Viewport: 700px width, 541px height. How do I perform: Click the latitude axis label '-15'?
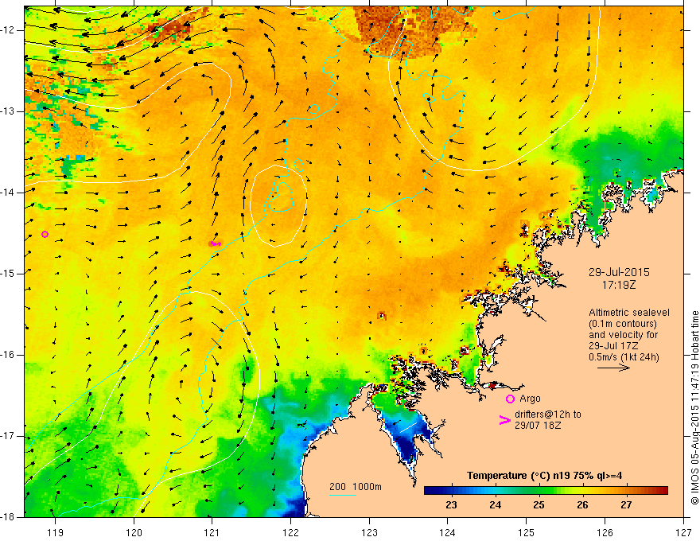click(8, 274)
